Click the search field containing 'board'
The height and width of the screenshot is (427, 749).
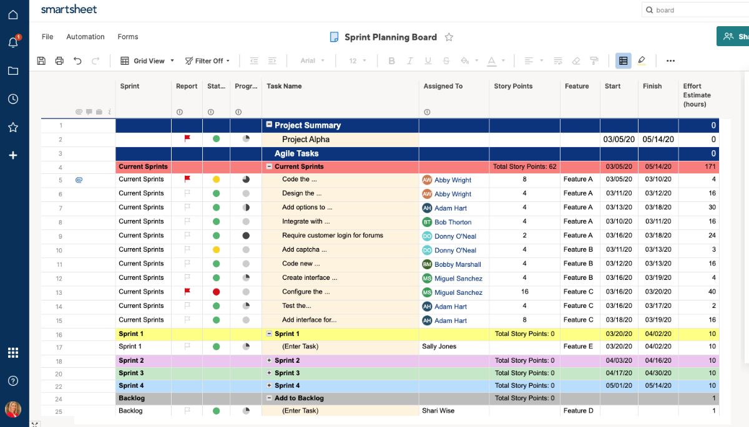coord(695,10)
